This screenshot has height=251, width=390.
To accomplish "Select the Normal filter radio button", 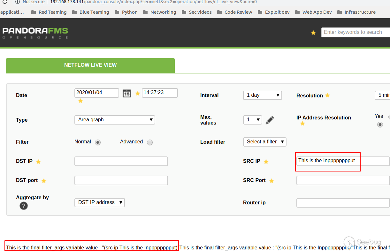I will click(98, 142).
